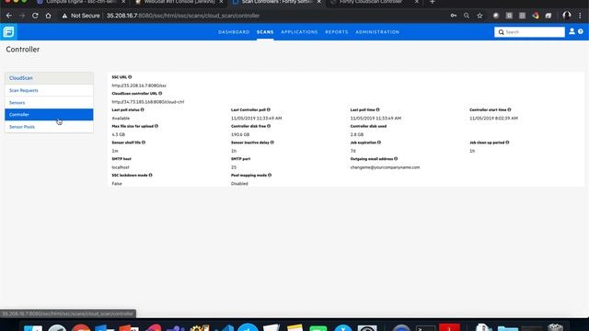
Task: Select CloudScan in the sidebar
Action: (49, 78)
